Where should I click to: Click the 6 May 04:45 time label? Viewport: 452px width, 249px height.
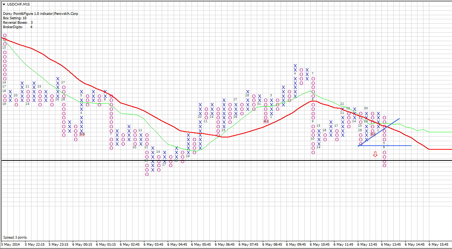[177, 245]
